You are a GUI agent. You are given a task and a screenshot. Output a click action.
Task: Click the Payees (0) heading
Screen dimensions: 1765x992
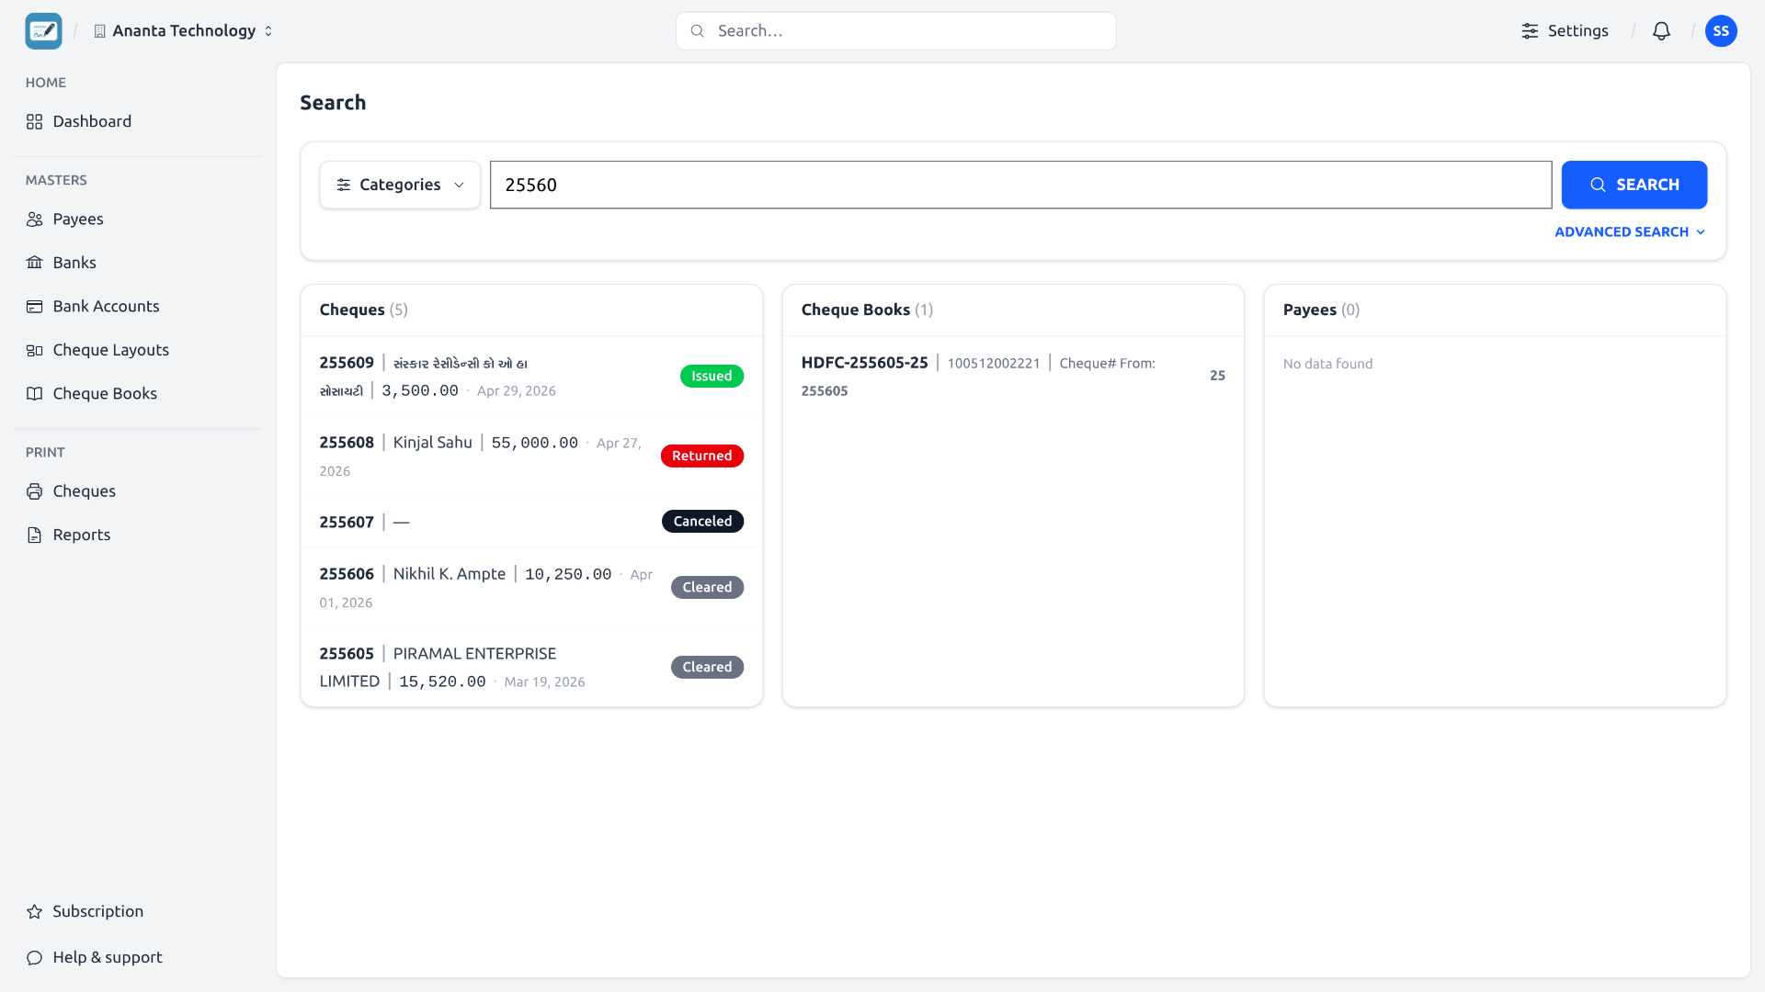click(x=1321, y=310)
